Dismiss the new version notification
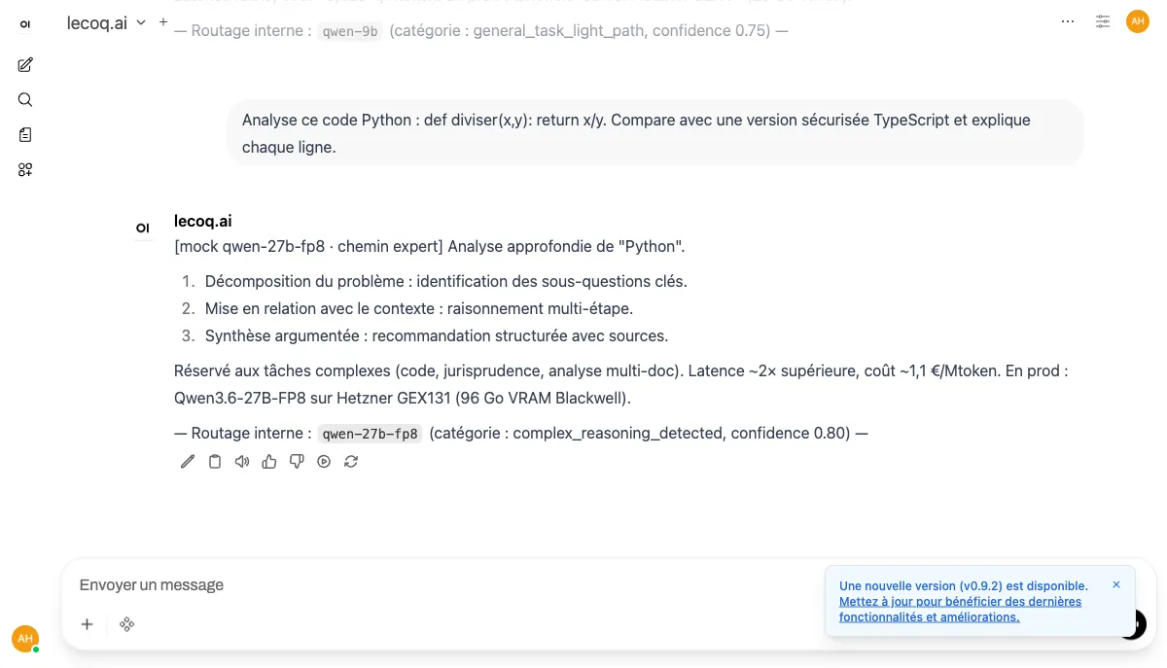 pyautogui.click(x=1116, y=584)
